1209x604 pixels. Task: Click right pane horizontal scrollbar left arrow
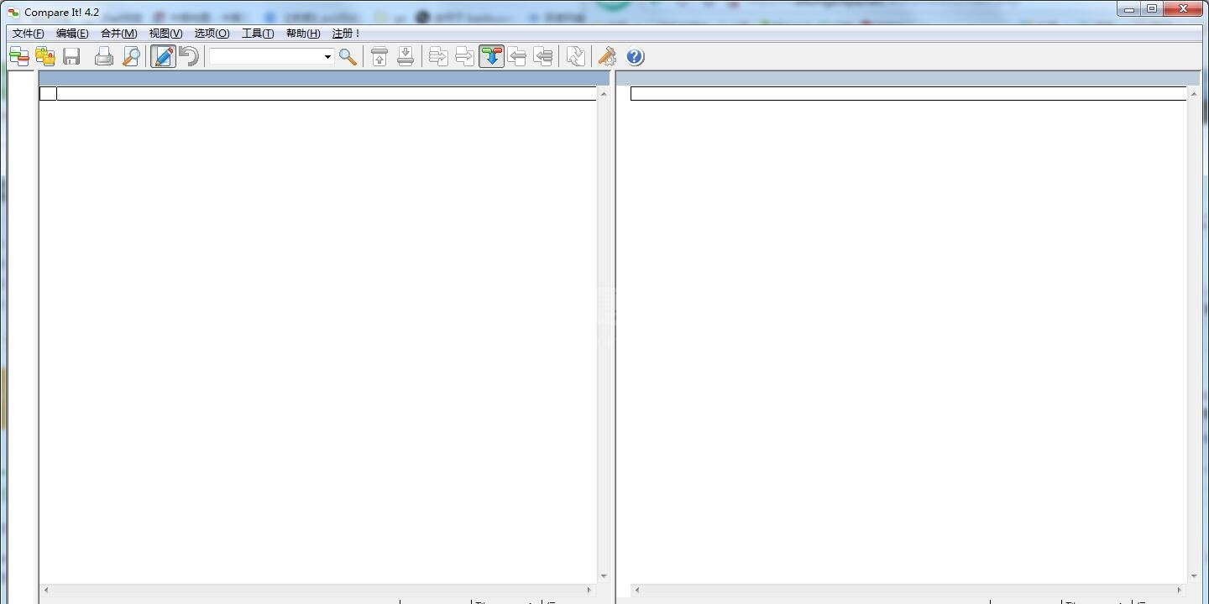coord(637,590)
